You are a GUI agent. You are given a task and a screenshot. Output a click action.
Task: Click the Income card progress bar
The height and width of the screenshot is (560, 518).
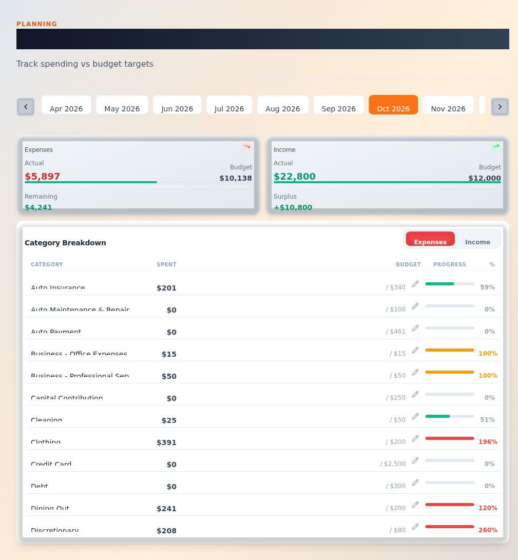387,182
